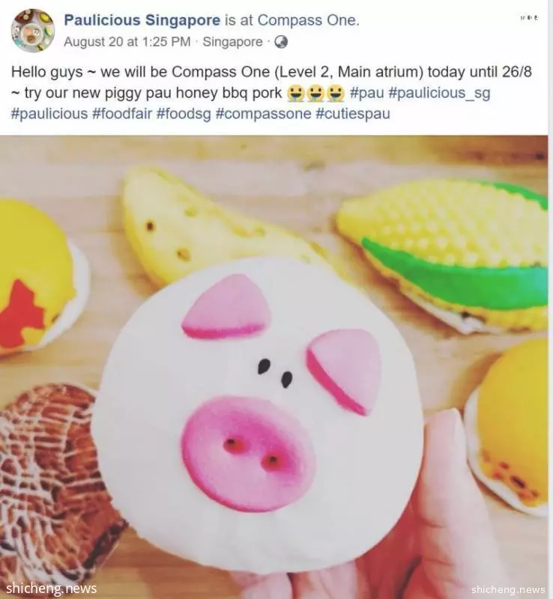Open the Paulicious Singapore profile picture
The height and width of the screenshot is (599, 553).
coord(32,31)
